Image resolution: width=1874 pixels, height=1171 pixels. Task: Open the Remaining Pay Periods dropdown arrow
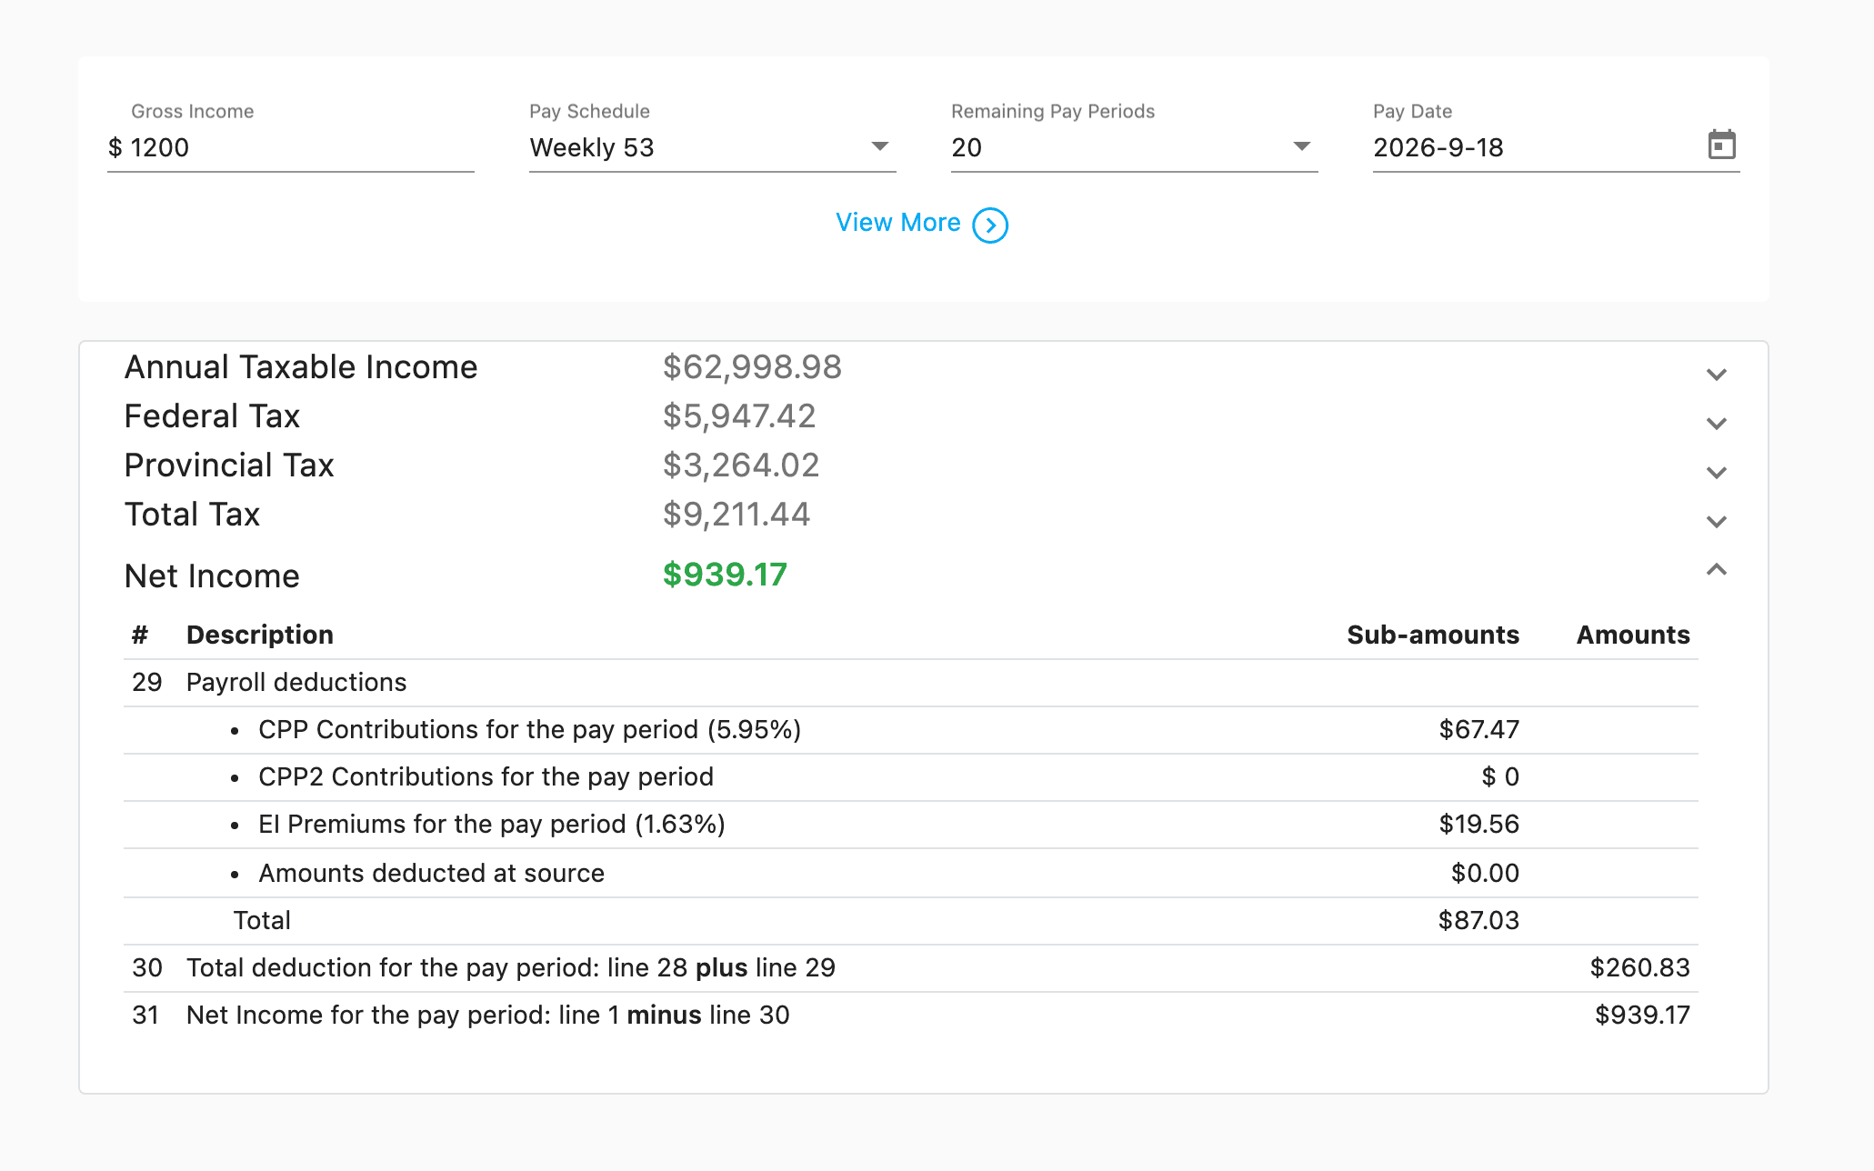click(x=1301, y=146)
